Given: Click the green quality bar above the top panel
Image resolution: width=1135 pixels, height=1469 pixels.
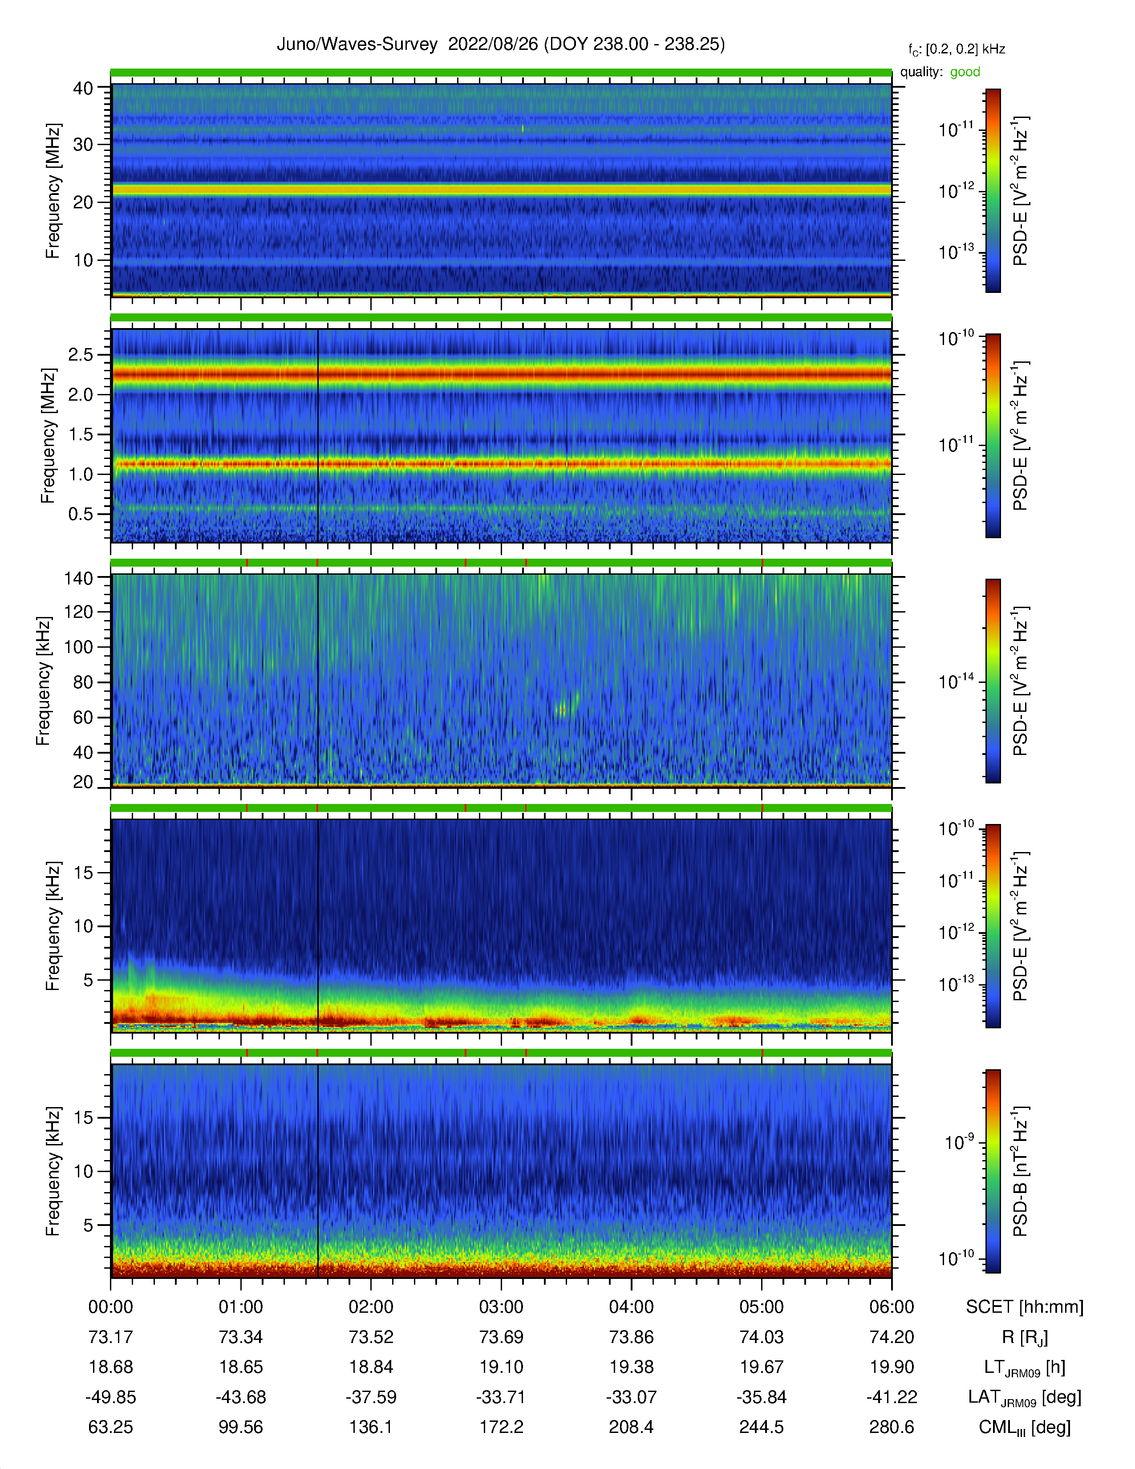Looking at the screenshot, I should pos(501,73).
